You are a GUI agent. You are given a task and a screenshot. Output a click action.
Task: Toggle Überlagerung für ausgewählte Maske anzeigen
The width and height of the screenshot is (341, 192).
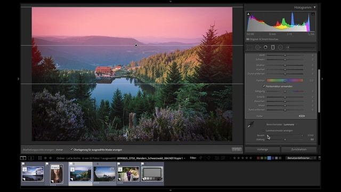(71, 149)
